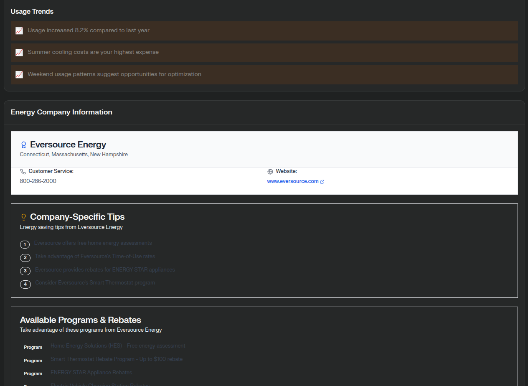Click 'Take advantage of these programs' subtitle
Image resolution: width=528 pixels, height=386 pixels.
pos(91,330)
